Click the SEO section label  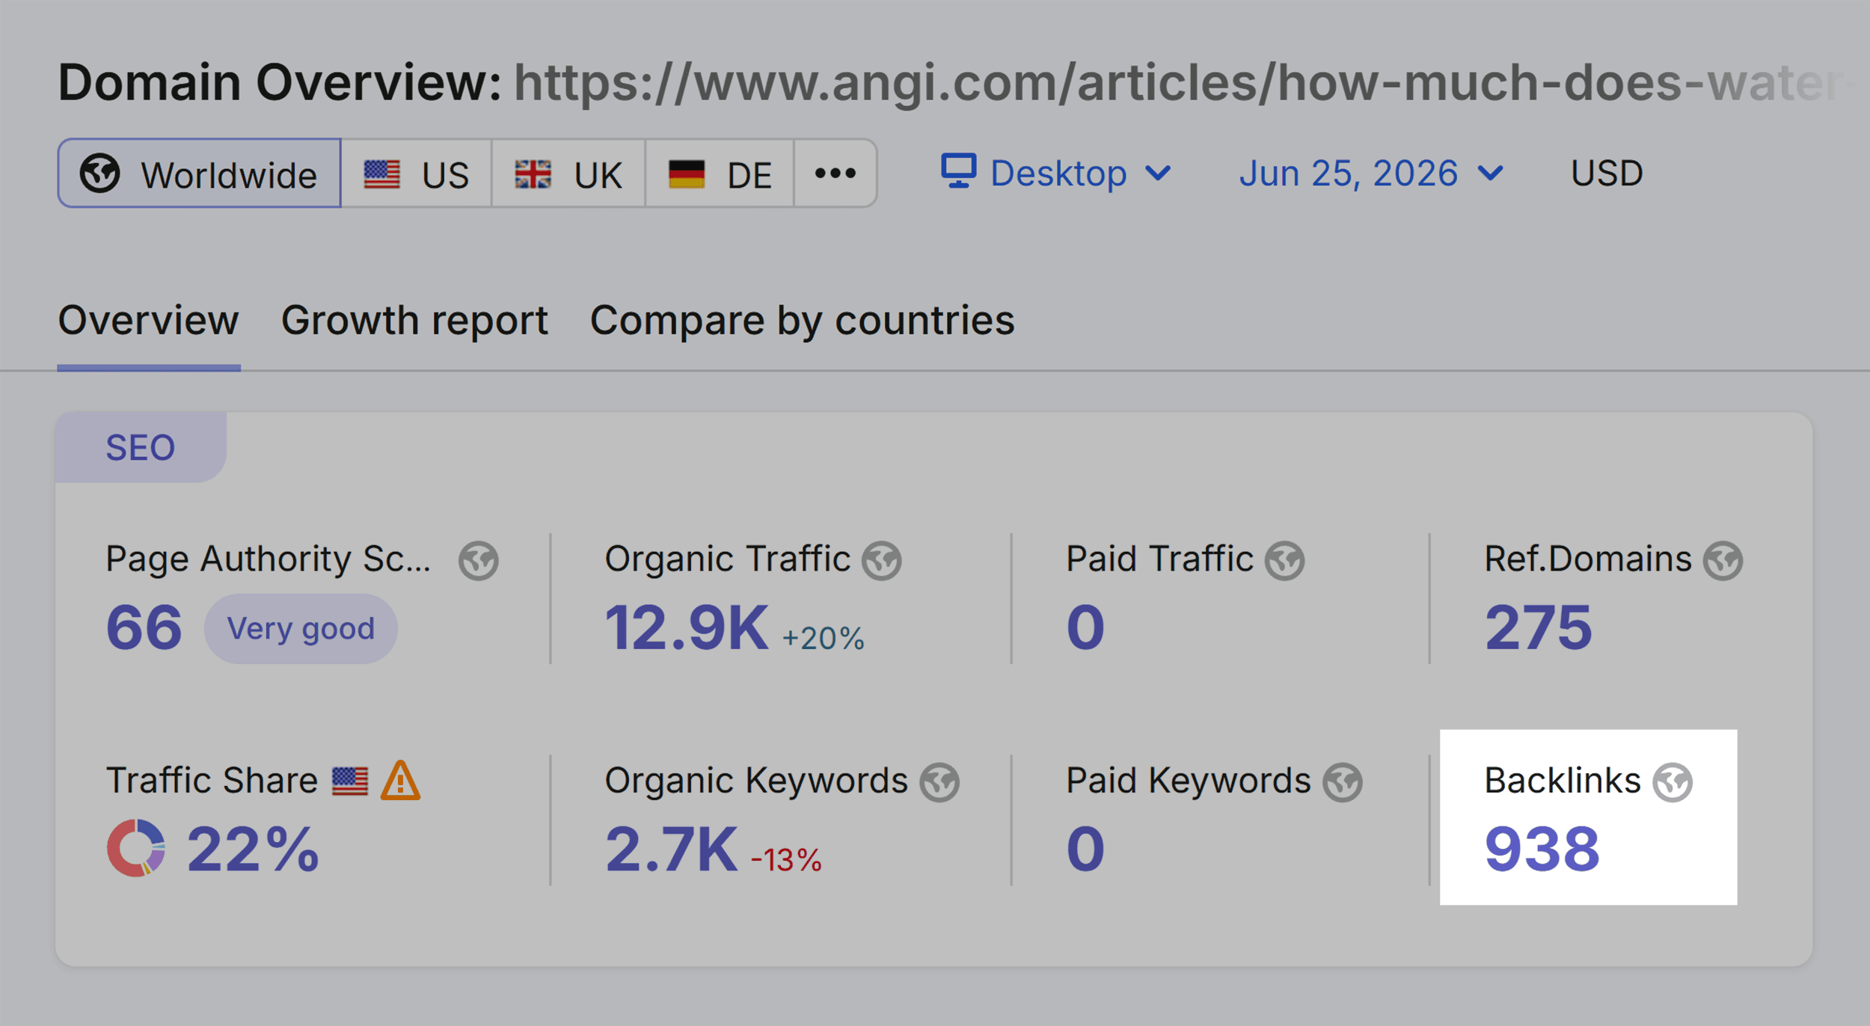[141, 448]
